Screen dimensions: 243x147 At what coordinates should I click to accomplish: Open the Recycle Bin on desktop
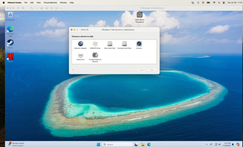coord(10,15)
